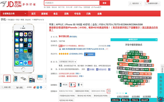This screenshot has width=164, height=102.
Task: Click hot search link 锤子手机
Action: click(x=61, y=7)
